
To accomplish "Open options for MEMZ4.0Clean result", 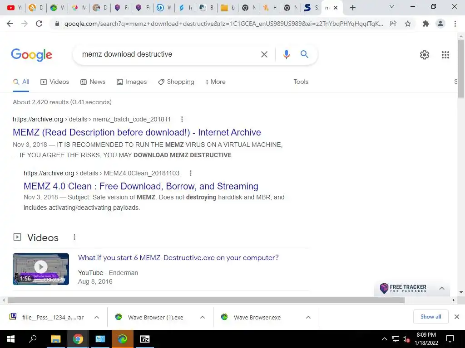I will tap(191, 173).
